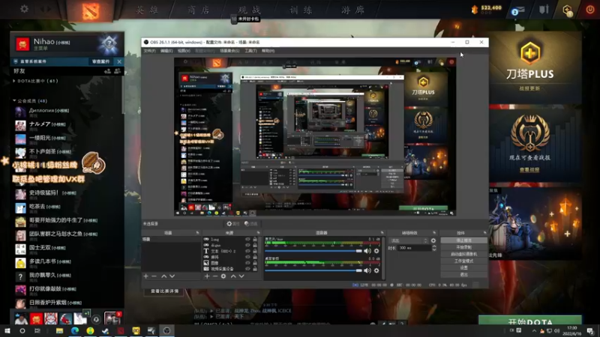Click the Dota 2 logo home button
600x337 pixels.
click(x=90, y=10)
